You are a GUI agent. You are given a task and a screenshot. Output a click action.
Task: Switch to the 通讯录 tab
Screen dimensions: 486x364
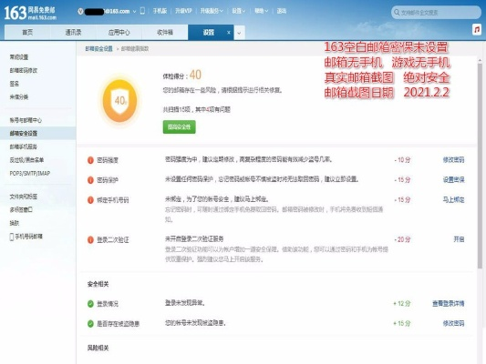(x=73, y=33)
